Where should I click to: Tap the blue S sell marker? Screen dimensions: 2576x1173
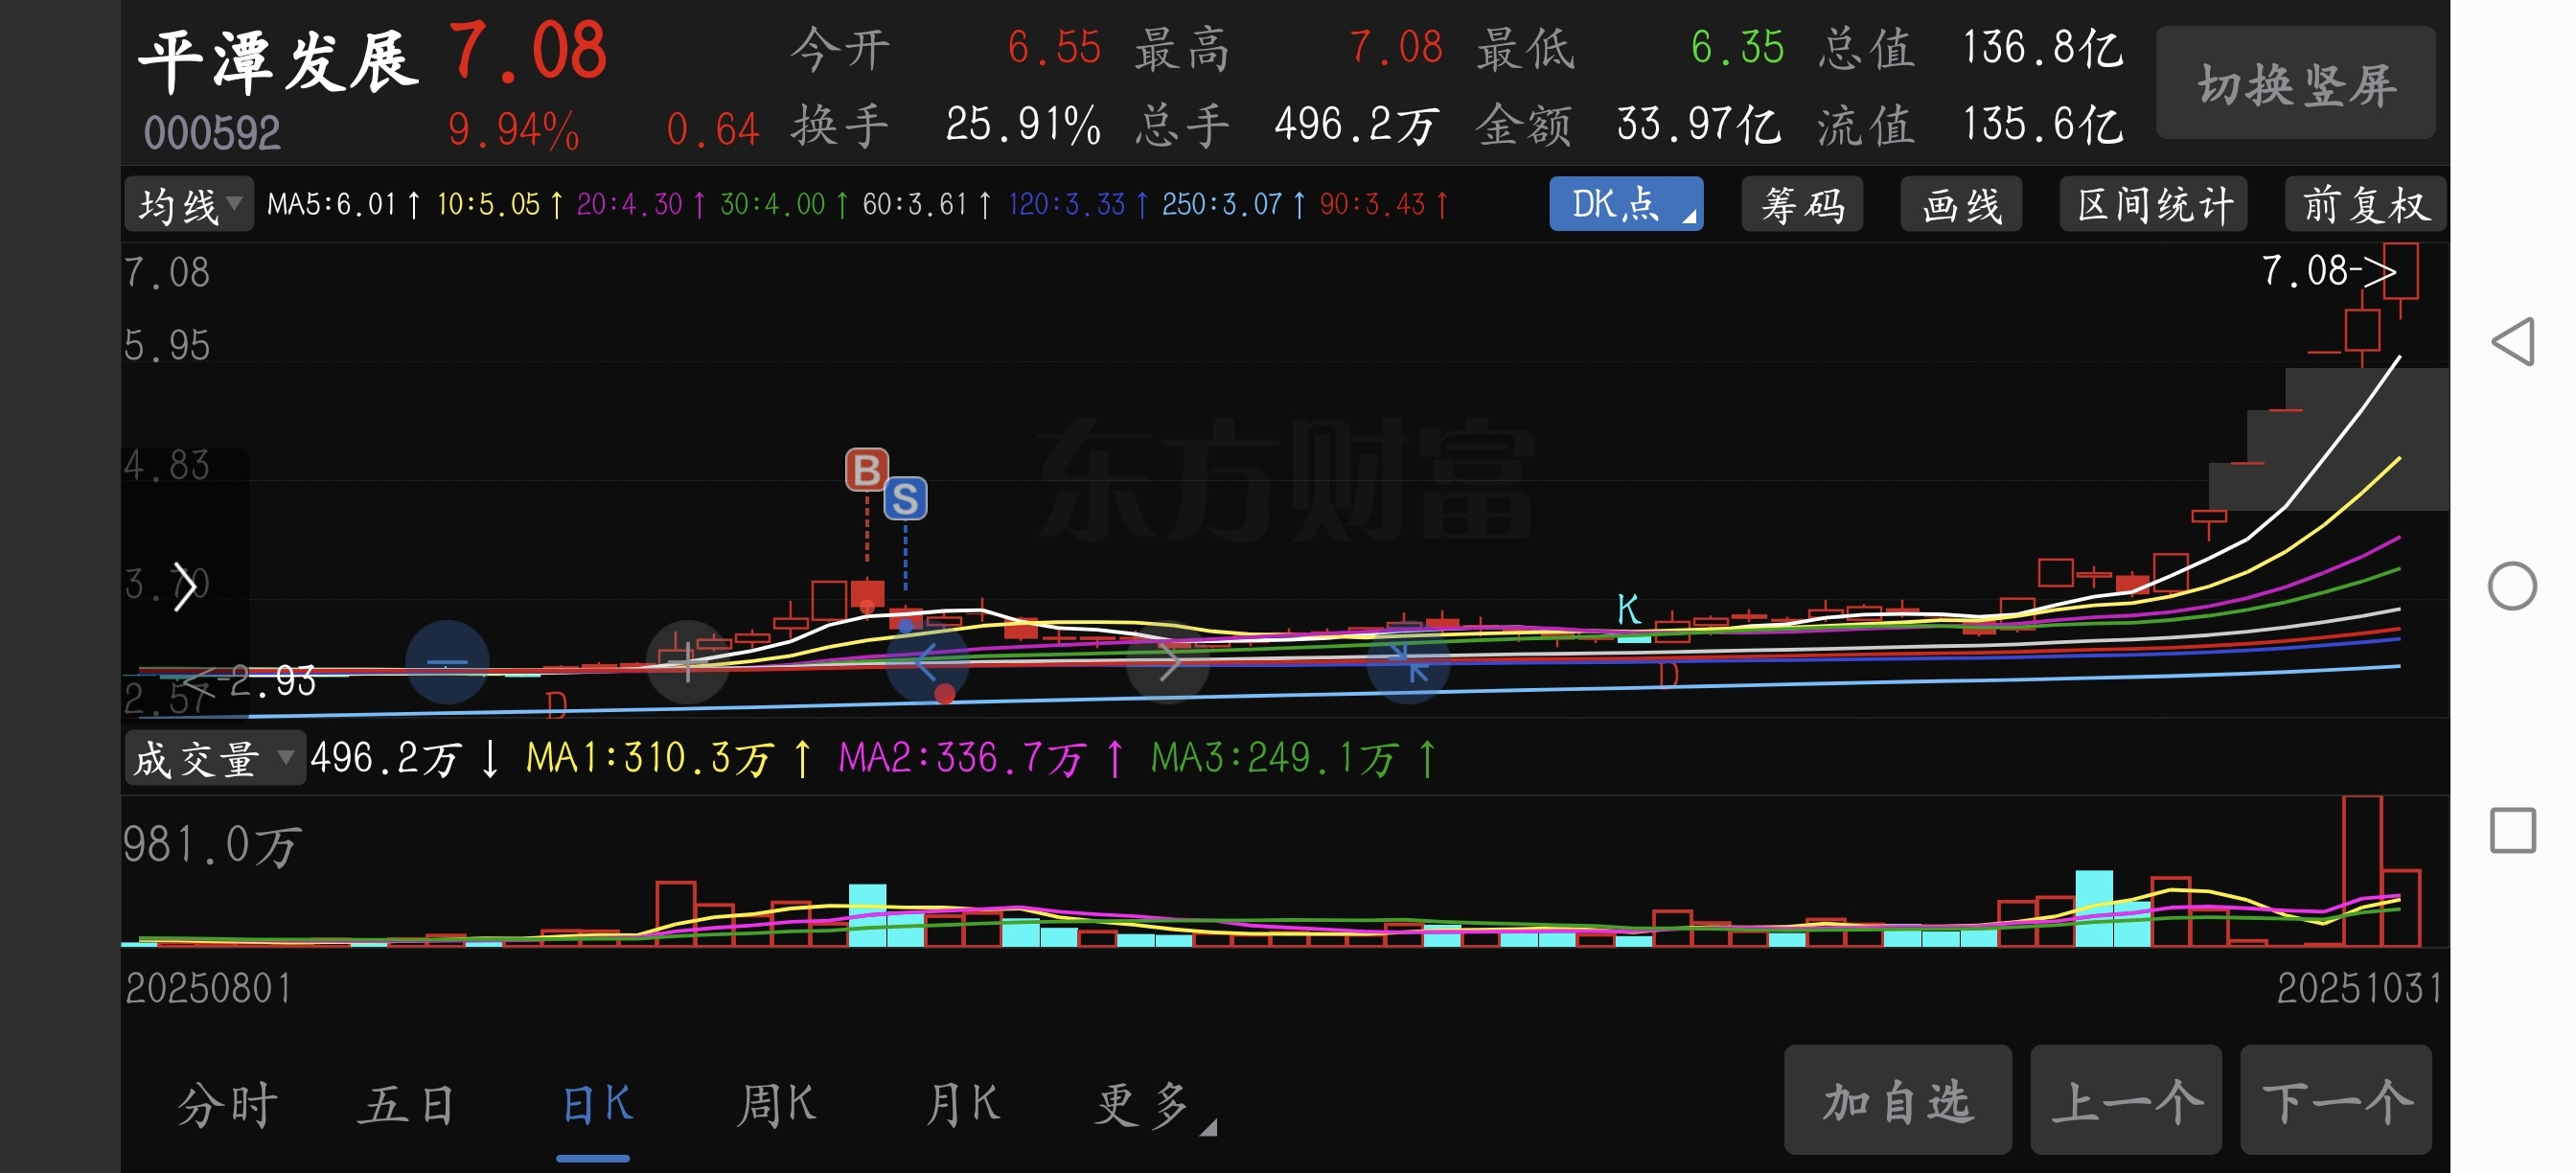coord(905,499)
